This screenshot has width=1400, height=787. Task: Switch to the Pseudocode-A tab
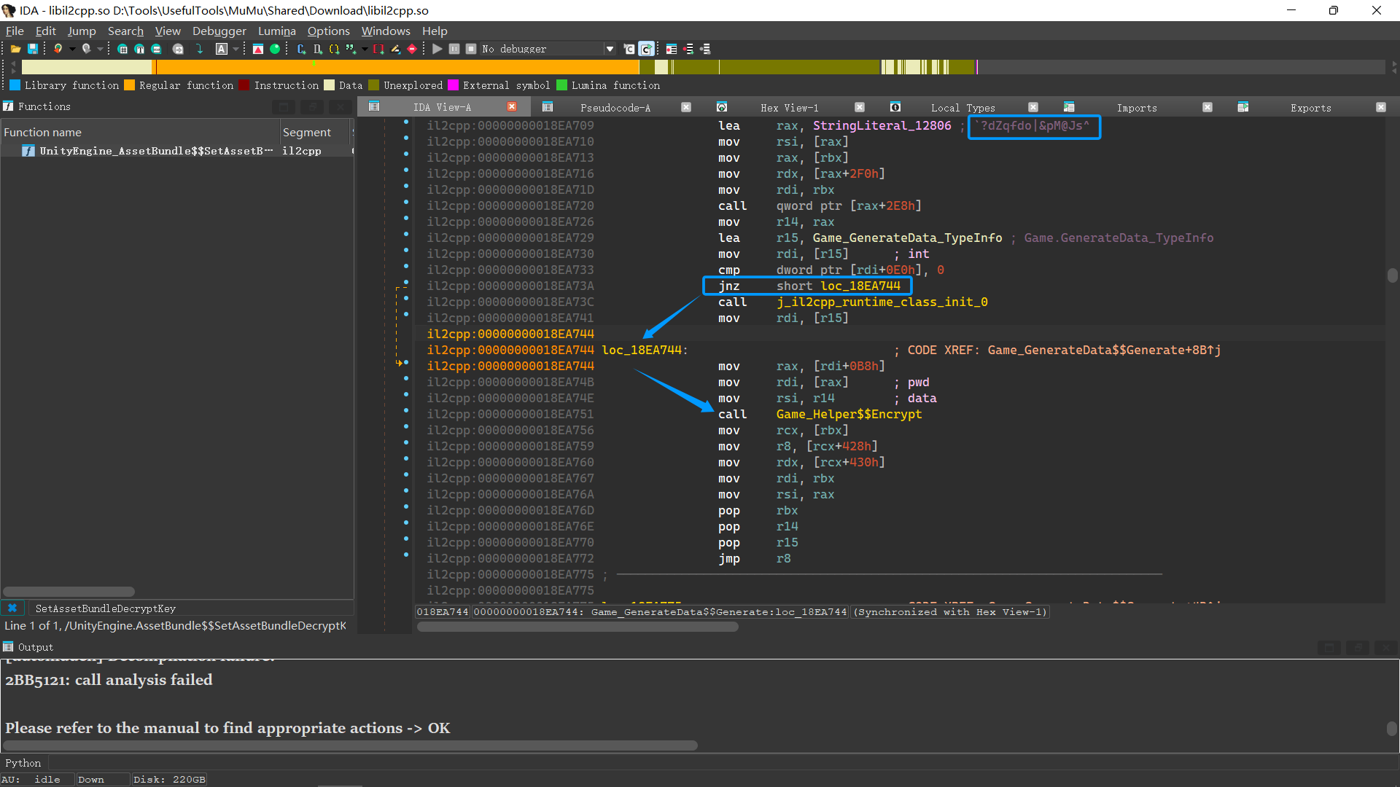pos(615,107)
